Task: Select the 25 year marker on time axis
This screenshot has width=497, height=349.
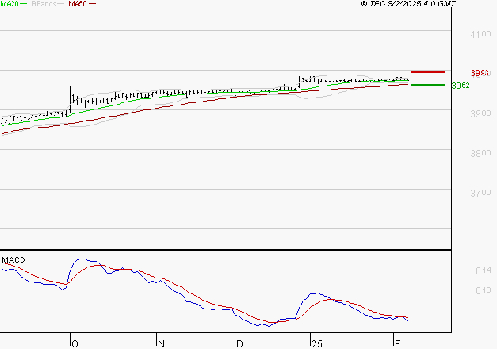Action: [316, 343]
